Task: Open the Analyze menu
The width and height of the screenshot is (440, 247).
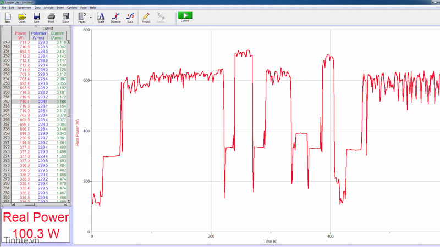Action: click(x=48, y=8)
